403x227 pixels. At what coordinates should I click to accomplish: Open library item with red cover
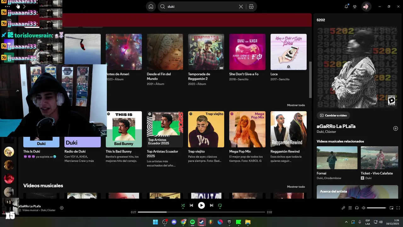click(9, 178)
